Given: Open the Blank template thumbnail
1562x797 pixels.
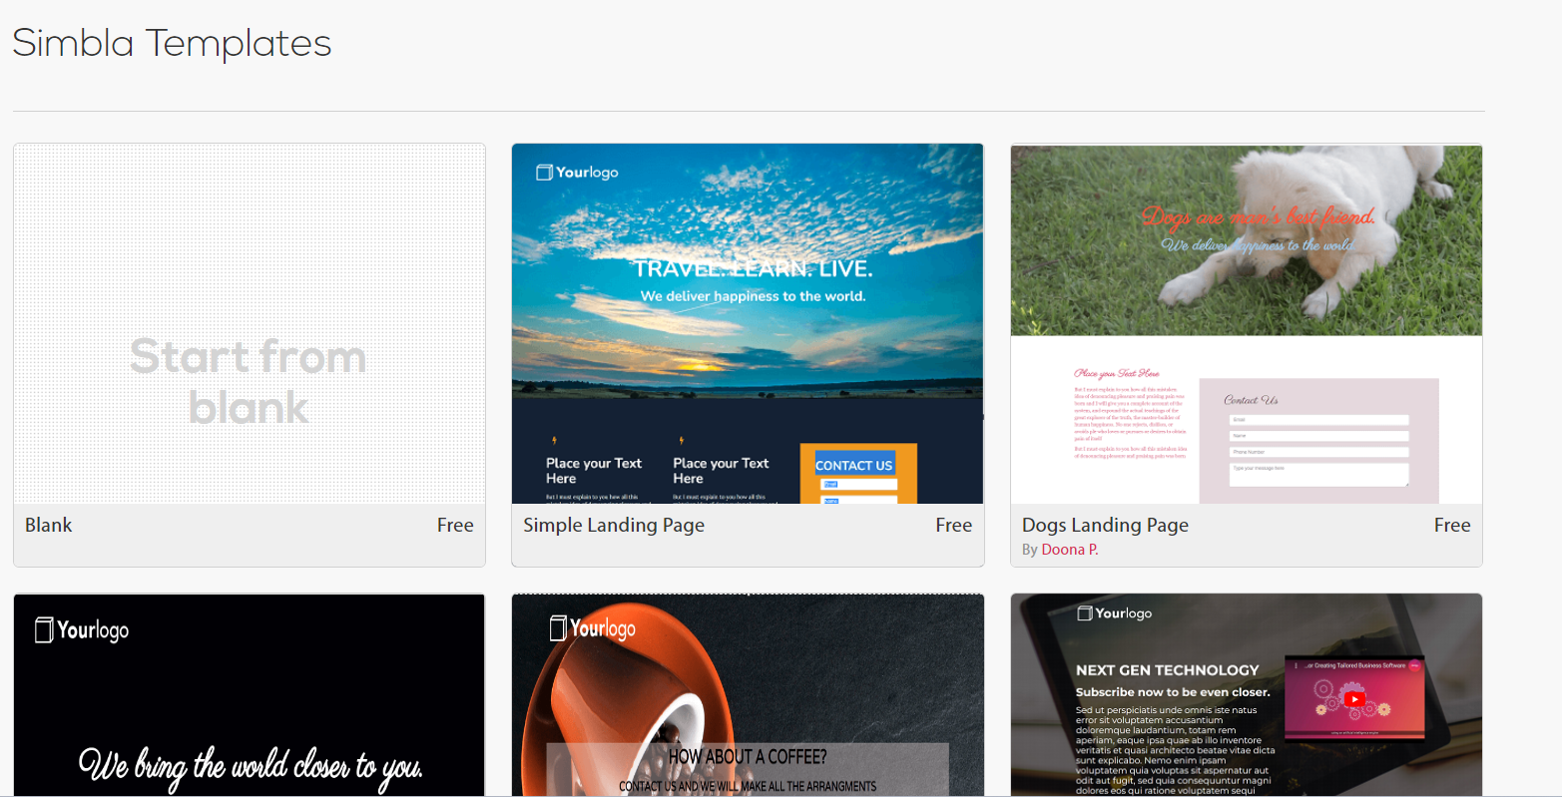Looking at the screenshot, I should (250, 324).
